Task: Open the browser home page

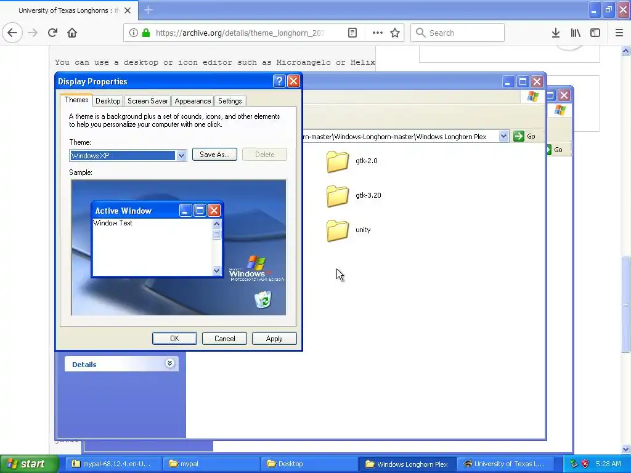Action: pos(72,33)
